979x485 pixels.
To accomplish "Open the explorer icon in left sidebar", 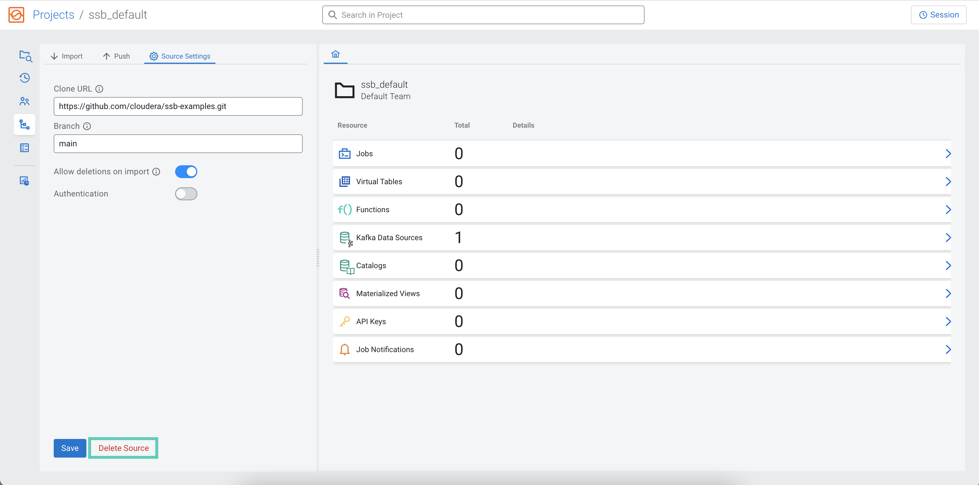I will (25, 56).
